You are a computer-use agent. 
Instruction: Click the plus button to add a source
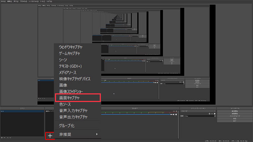pos(50,136)
